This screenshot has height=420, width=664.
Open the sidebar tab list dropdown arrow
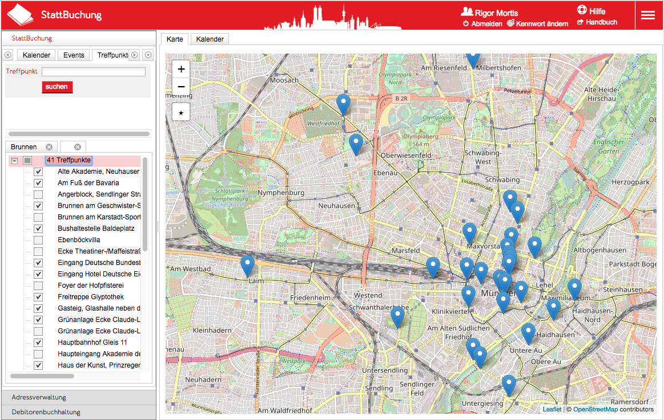pyautogui.click(x=148, y=55)
